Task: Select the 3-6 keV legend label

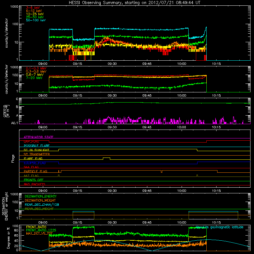Action: coord(33,8)
